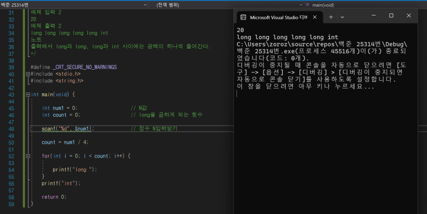
Task: Click the 'int main(void) {' line
Action: [x=53, y=95]
